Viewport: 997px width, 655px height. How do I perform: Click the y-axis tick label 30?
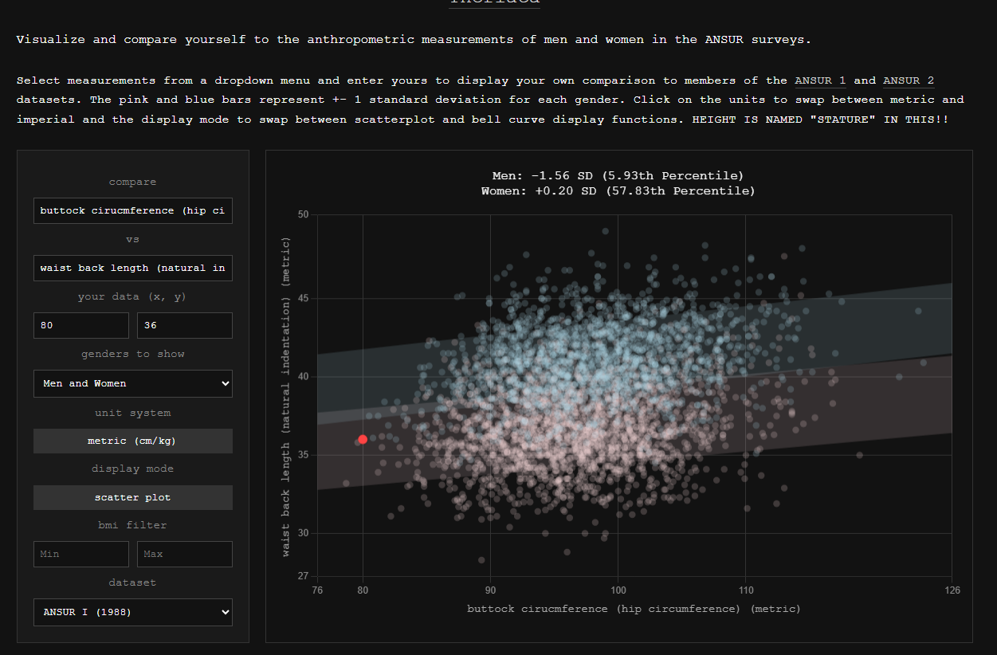pyautogui.click(x=303, y=533)
